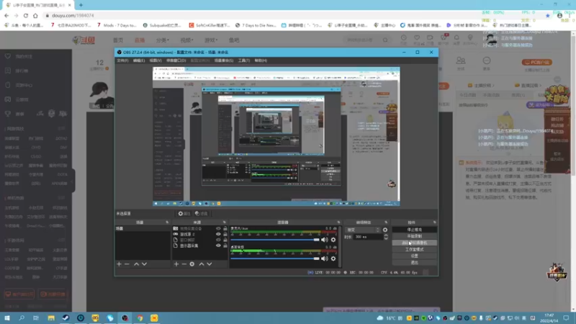
Task: Toggle lock on 窗口捕获 source
Action: tap(225, 240)
